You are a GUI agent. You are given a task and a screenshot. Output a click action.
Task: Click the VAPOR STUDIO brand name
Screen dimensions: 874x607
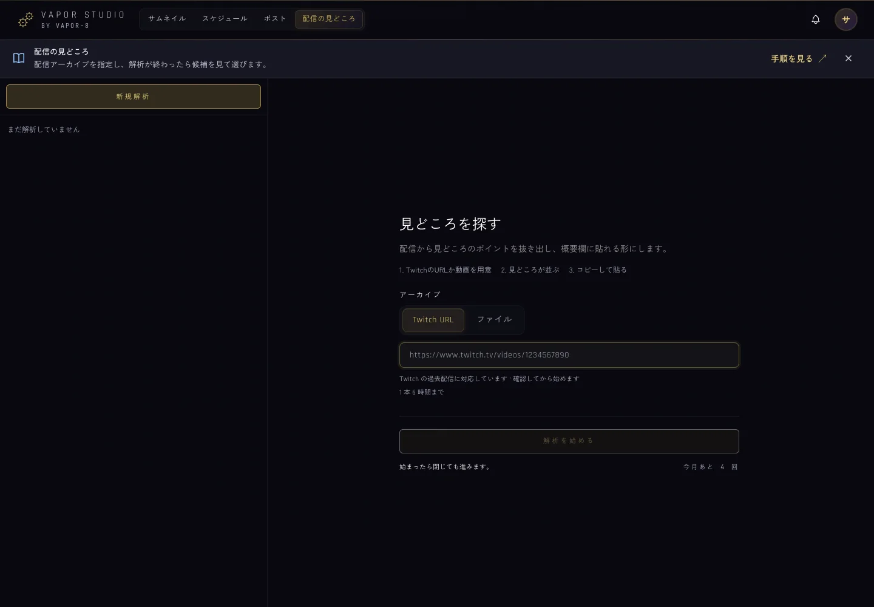click(x=83, y=15)
